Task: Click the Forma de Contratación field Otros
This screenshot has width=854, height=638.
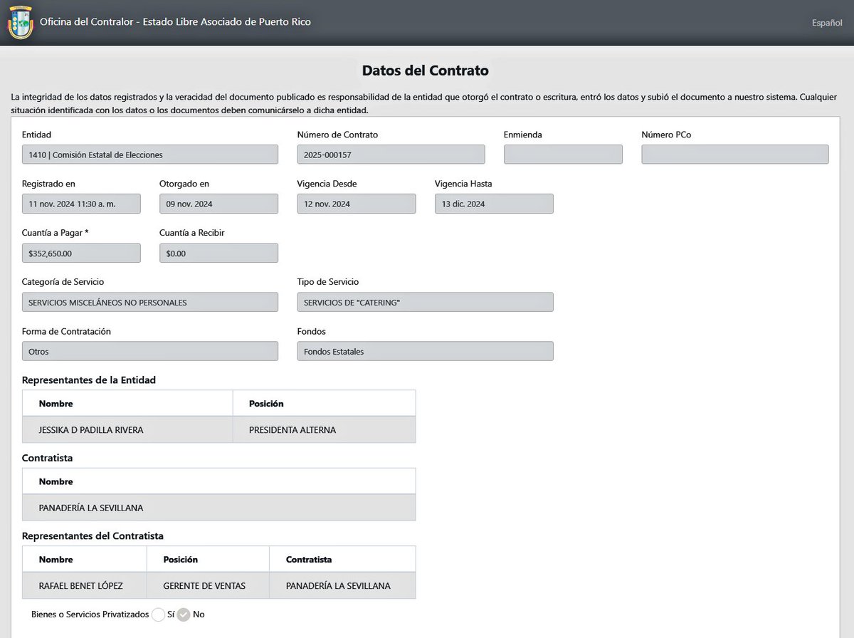Action: (150, 351)
